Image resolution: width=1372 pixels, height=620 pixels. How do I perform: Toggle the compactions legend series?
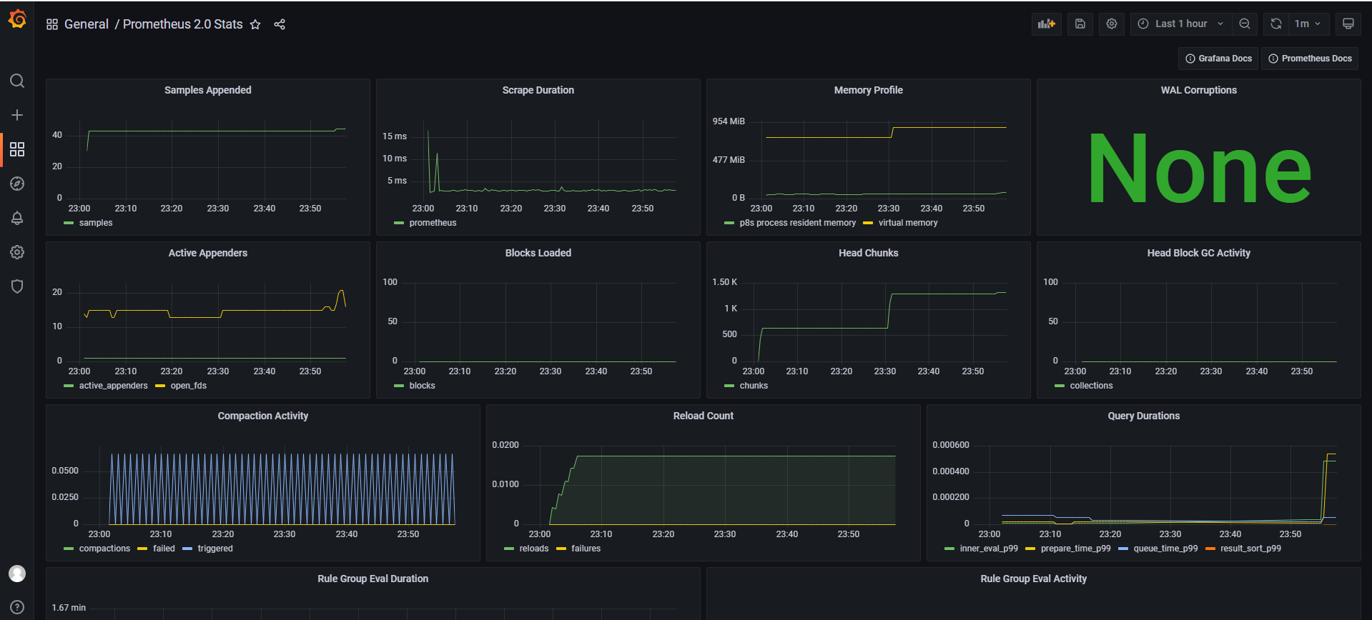[104, 549]
